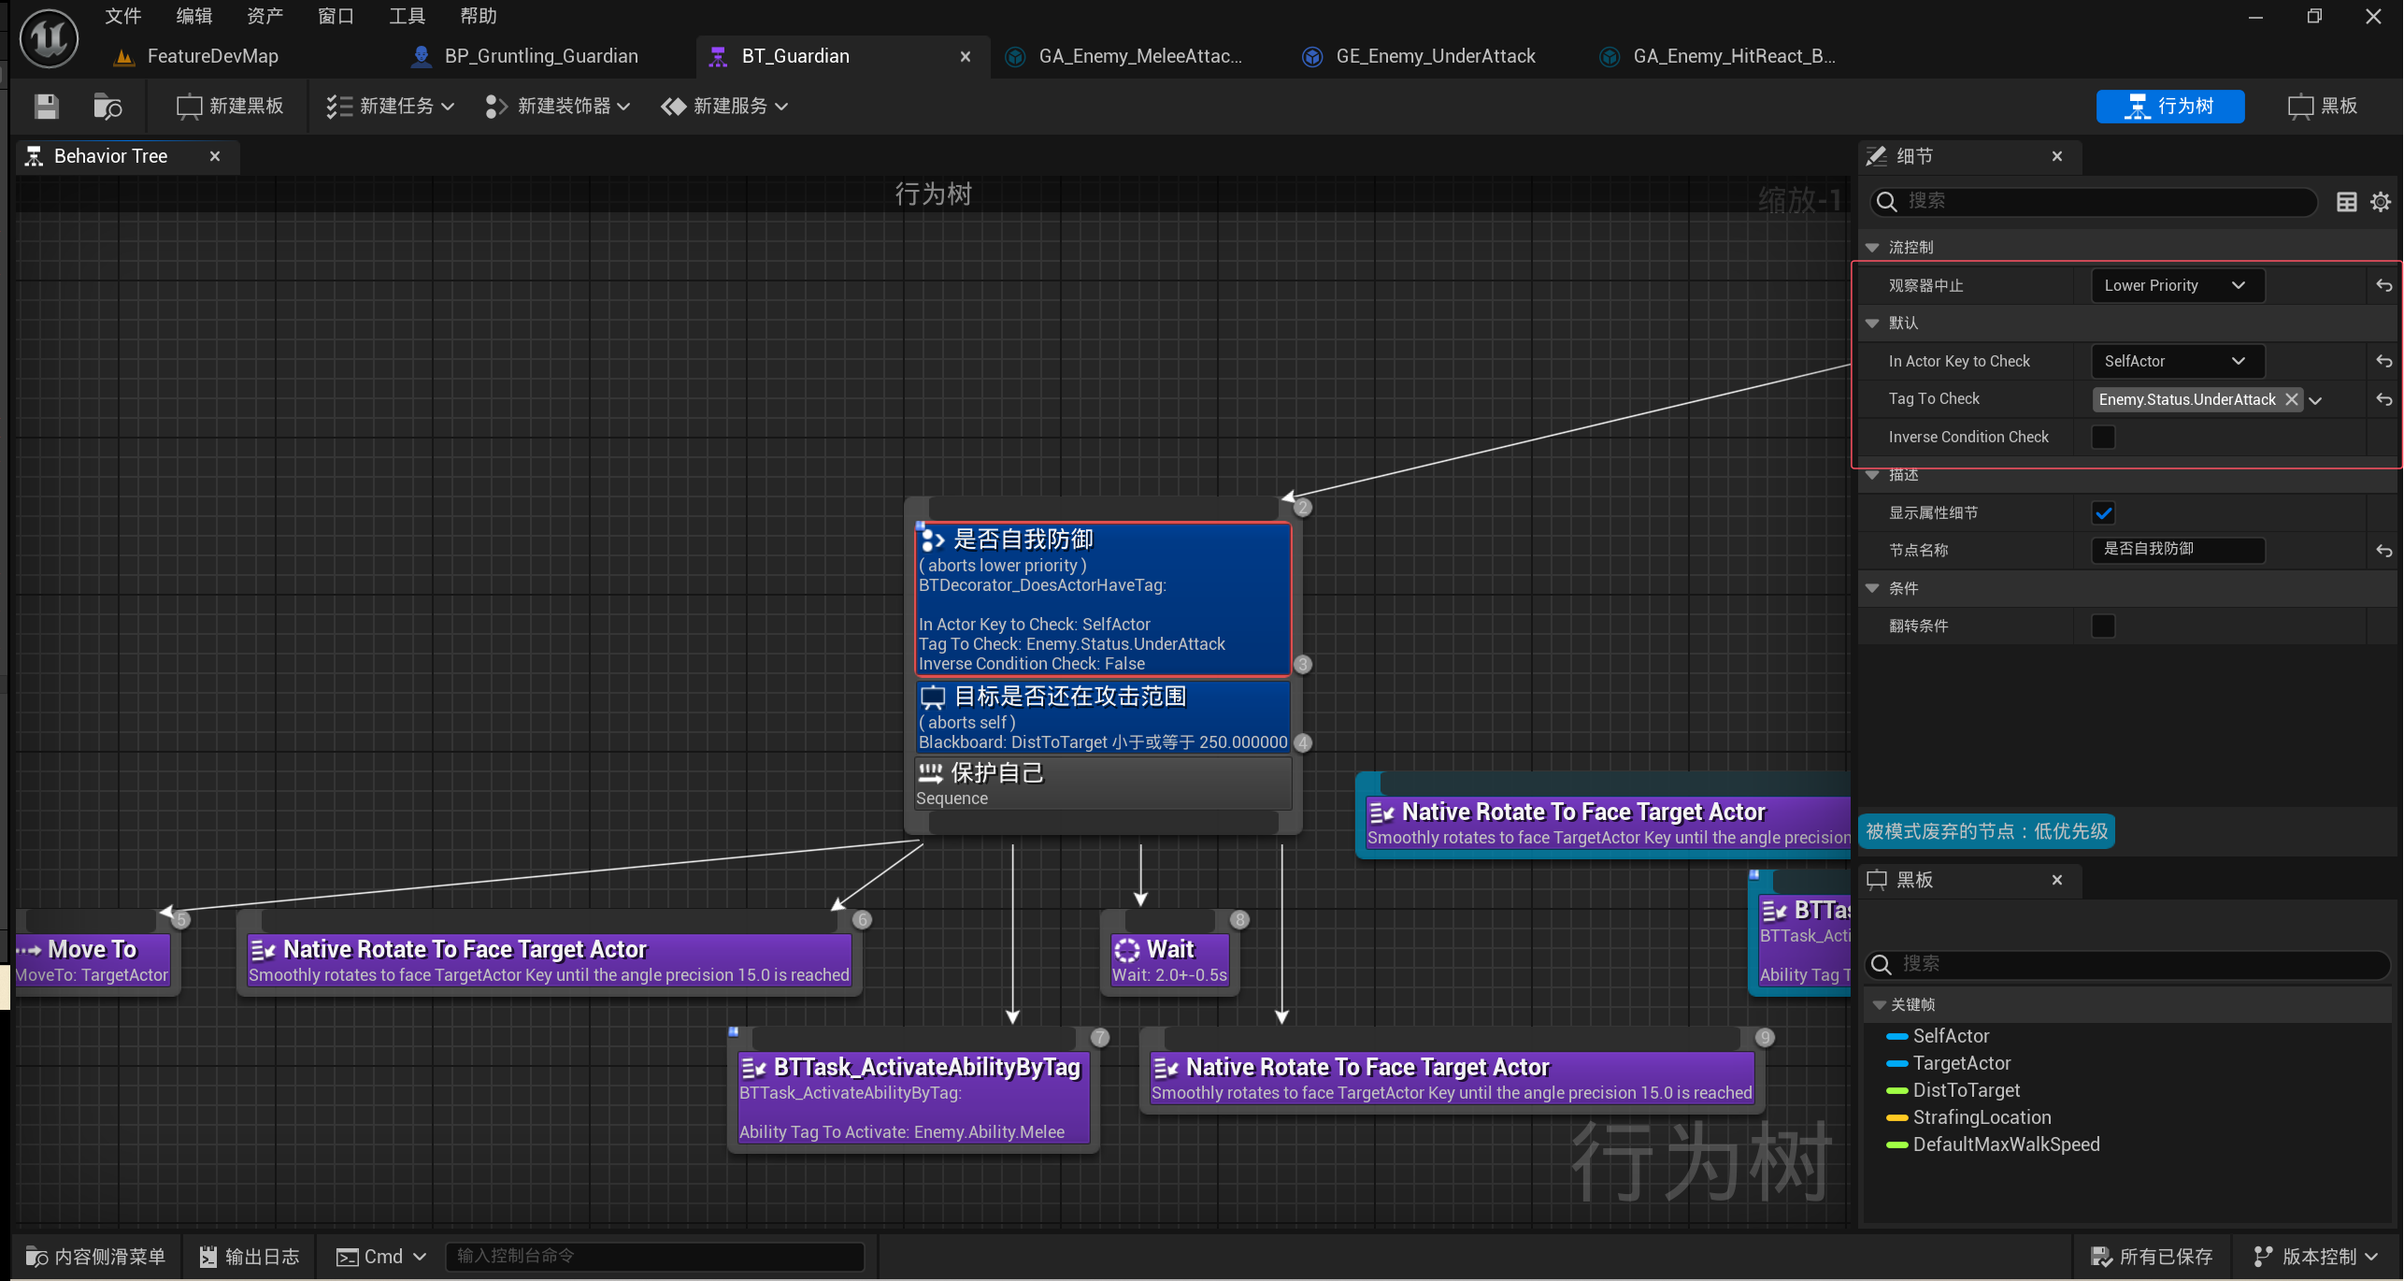Open the SelfActor key dropdown
The height and width of the screenshot is (1281, 2404).
(2176, 362)
